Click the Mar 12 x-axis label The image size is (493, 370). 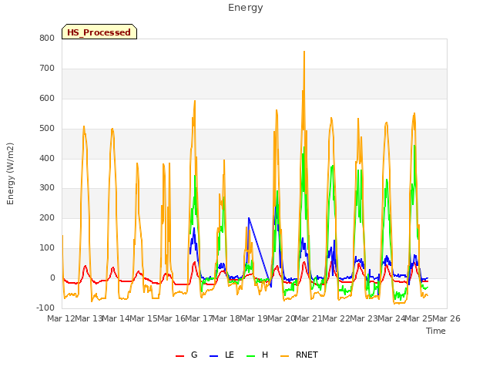pos(61,318)
